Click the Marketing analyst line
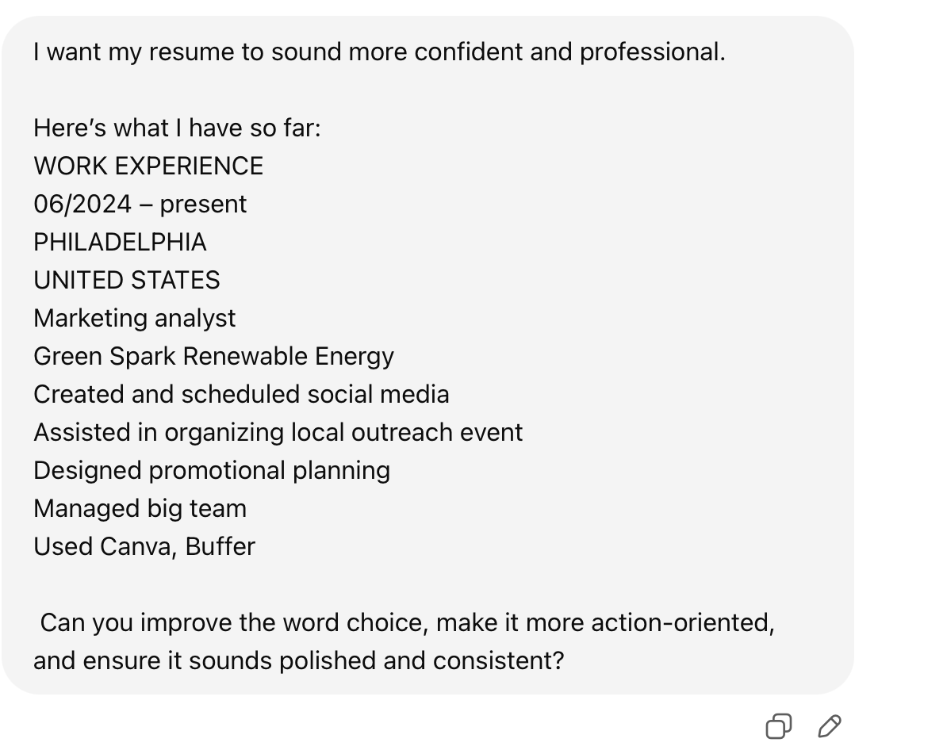Viewport: 947px width, 750px height. tap(134, 318)
